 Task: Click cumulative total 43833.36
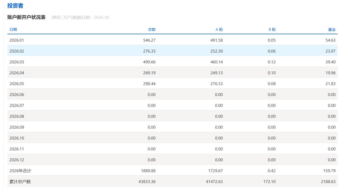click(147, 182)
